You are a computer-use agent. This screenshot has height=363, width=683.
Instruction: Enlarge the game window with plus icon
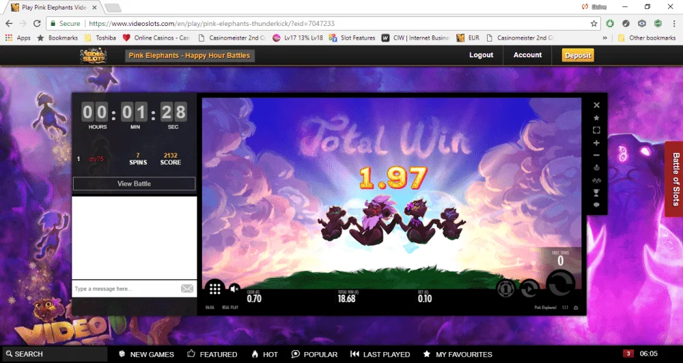596,143
